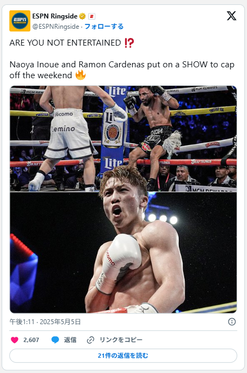
Task: Click the blue reply bubble icon
Action: click(55, 340)
